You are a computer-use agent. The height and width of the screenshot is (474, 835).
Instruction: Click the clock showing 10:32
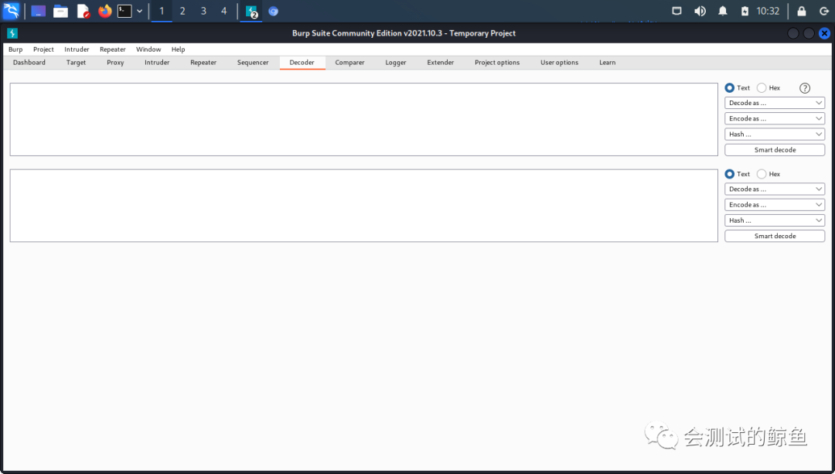pos(768,11)
